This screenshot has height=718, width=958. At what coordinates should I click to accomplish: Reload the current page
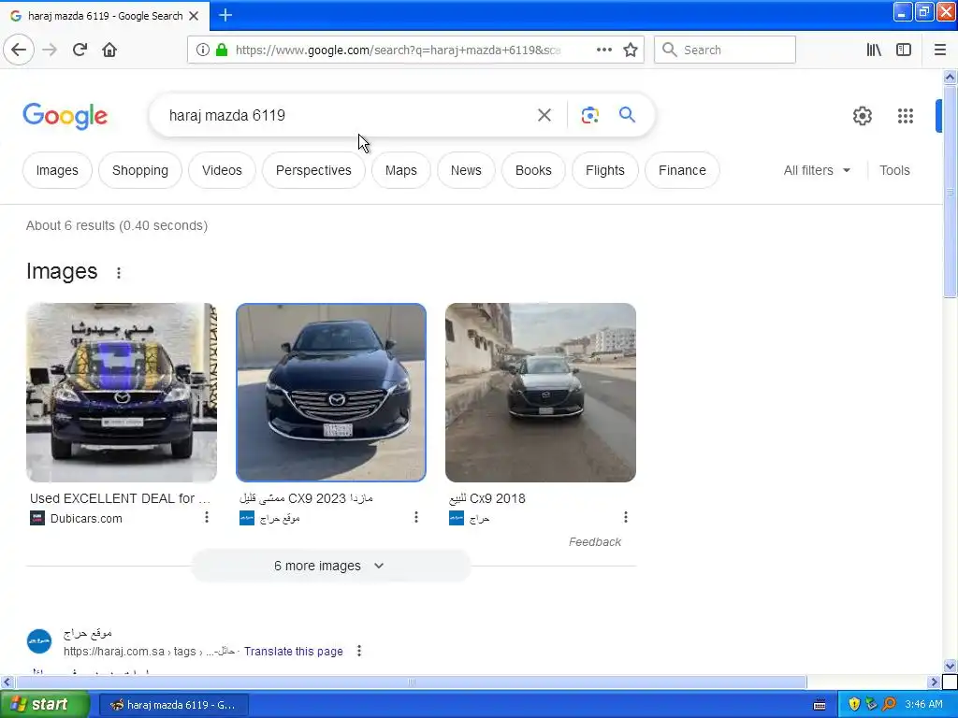click(x=80, y=50)
